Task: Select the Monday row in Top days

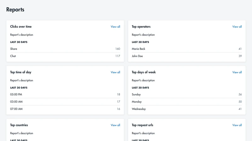Action: coord(187,102)
